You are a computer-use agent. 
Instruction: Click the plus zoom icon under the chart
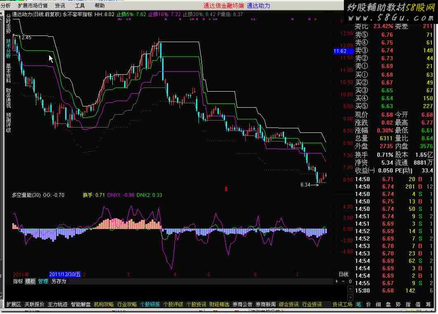337,281
